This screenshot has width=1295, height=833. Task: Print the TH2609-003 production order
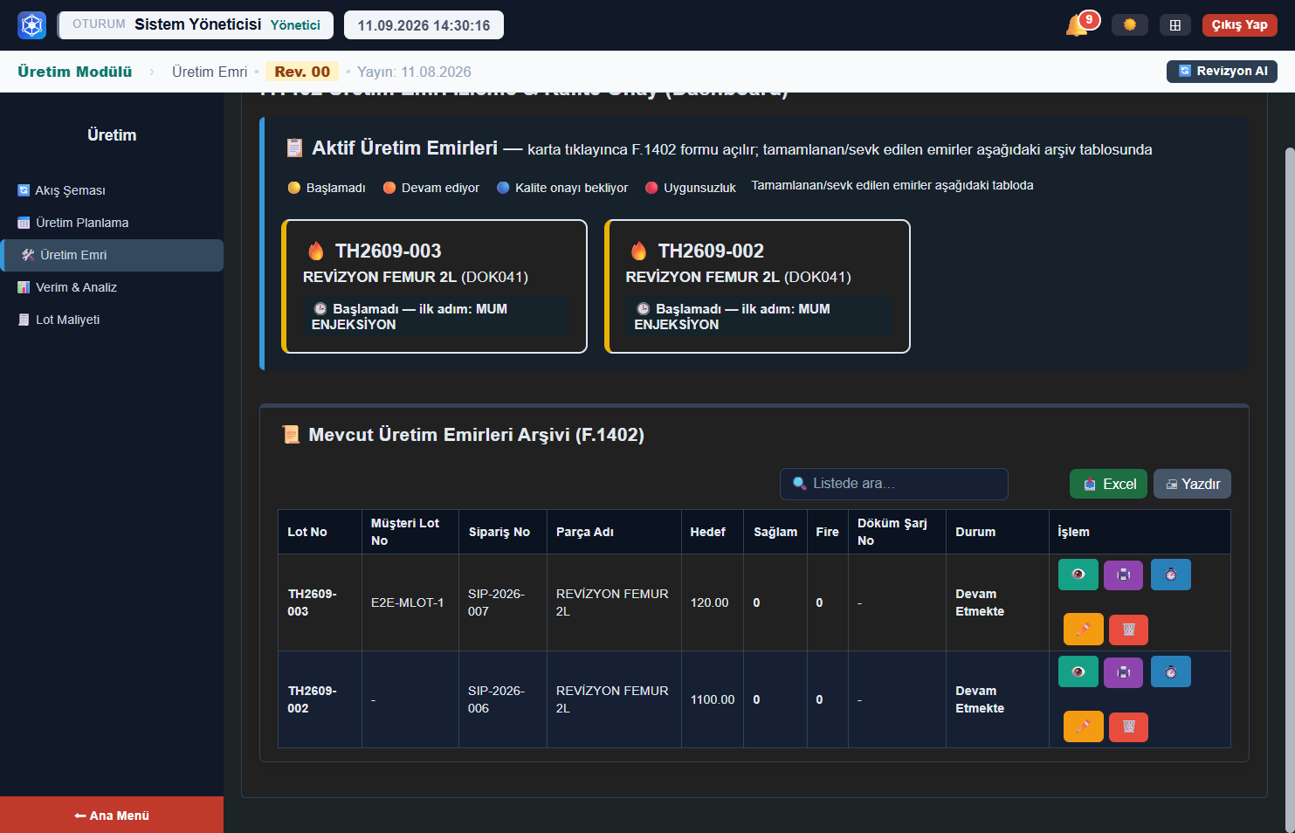point(1124,575)
